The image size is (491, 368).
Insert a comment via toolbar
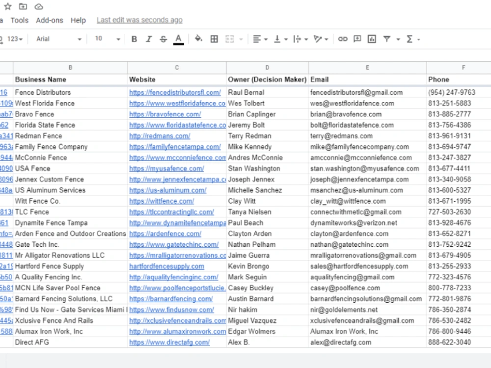(357, 39)
